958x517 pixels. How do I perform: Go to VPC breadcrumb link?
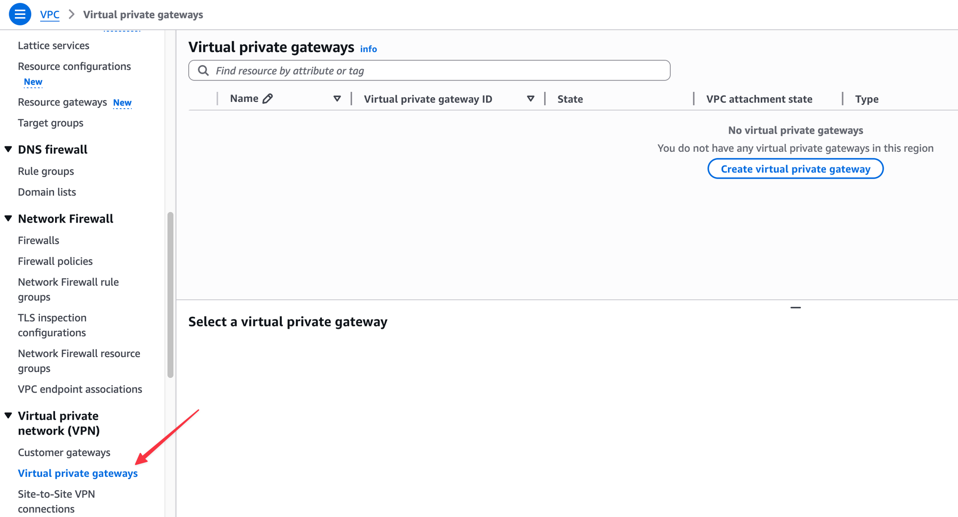coord(50,15)
